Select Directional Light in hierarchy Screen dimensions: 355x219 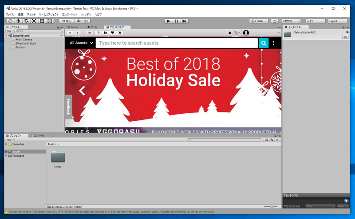point(26,43)
